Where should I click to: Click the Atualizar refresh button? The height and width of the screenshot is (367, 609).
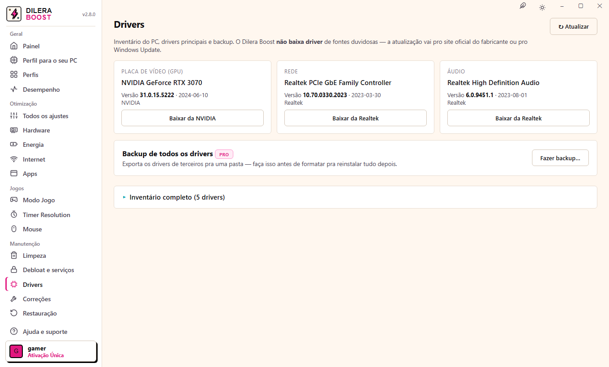click(574, 26)
